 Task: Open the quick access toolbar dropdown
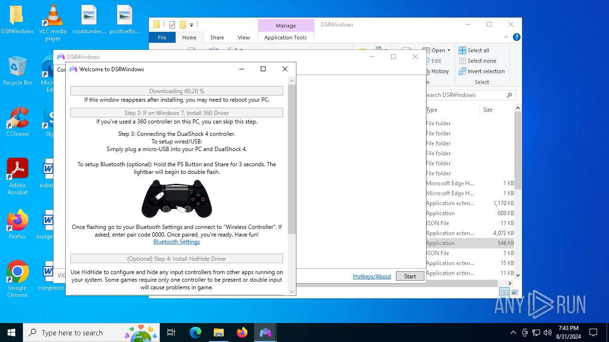pyautogui.click(x=191, y=25)
